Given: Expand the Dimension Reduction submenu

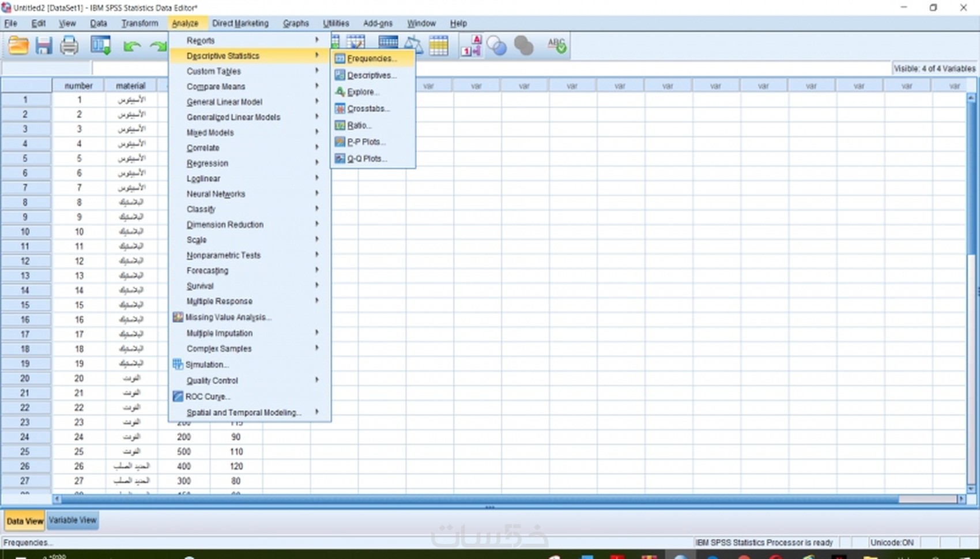Looking at the screenshot, I should pyautogui.click(x=249, y=225).
